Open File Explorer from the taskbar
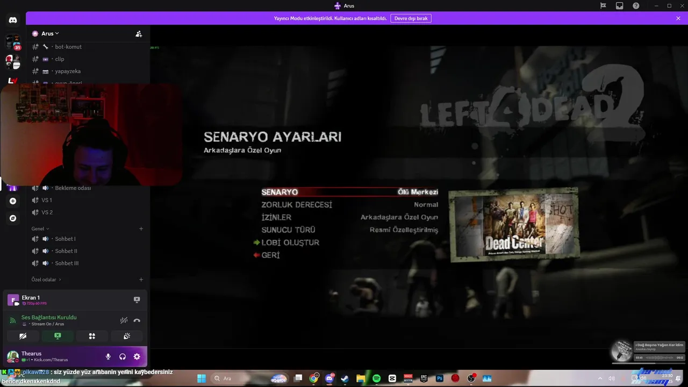This screenshot has height=387, width=688. (361, 378)
